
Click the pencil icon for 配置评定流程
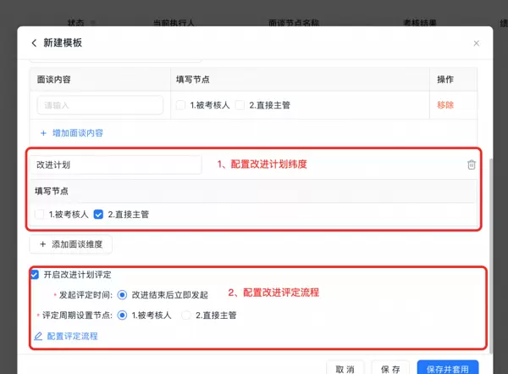click(38, 336)
